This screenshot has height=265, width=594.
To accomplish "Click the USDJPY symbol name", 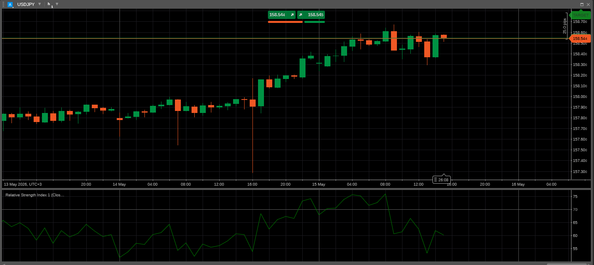I will pos(26,4).
